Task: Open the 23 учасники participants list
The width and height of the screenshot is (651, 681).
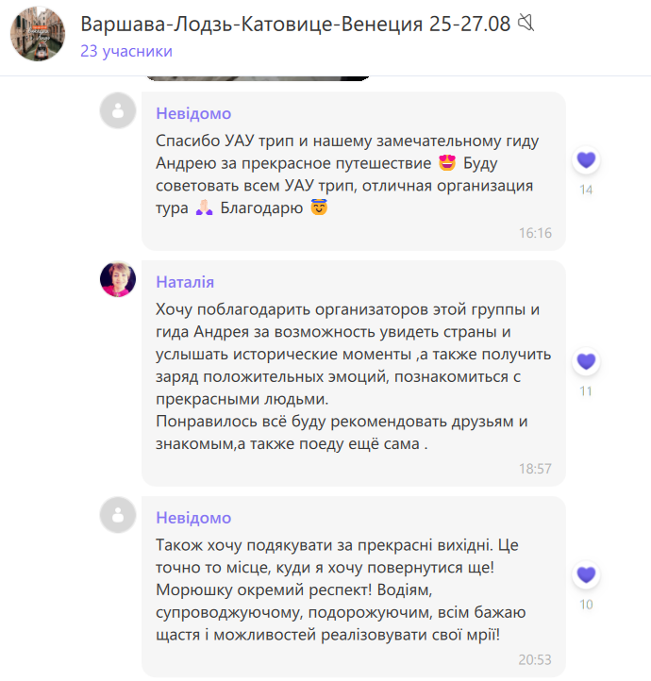Action: click(x=126, y=51)
